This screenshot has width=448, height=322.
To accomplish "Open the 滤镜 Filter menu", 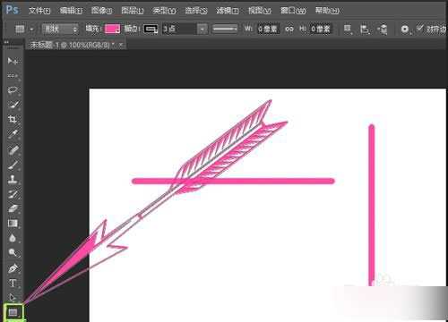I will pyautogui.click(x=228, y=11).
